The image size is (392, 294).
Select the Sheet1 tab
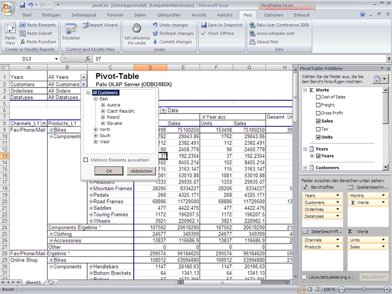(33, 282)
